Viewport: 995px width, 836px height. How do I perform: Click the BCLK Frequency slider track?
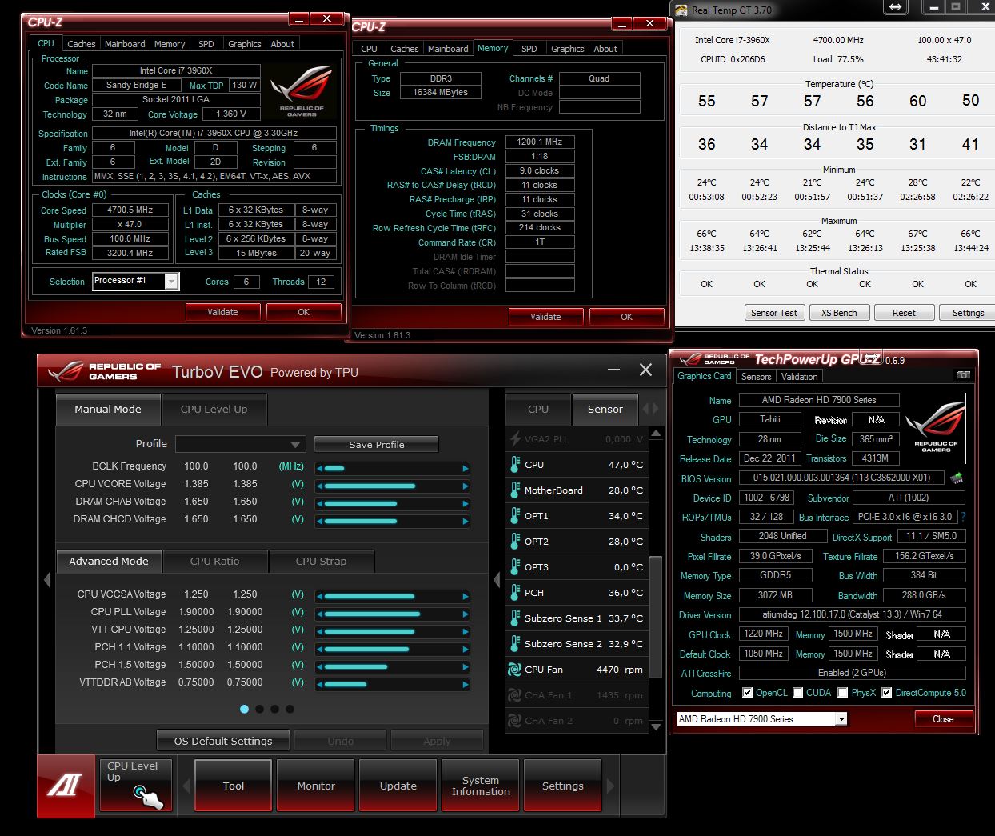tap(393, 468)
